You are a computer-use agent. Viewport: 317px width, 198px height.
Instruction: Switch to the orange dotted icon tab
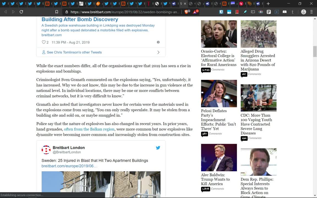click(250, 4)
